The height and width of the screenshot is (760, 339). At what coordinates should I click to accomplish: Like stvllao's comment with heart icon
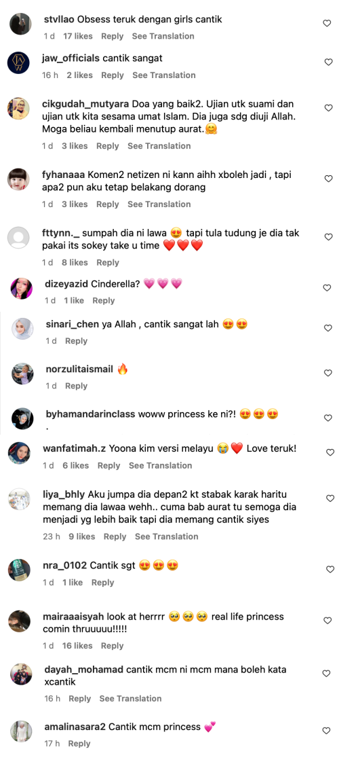[x=327, y=23]
